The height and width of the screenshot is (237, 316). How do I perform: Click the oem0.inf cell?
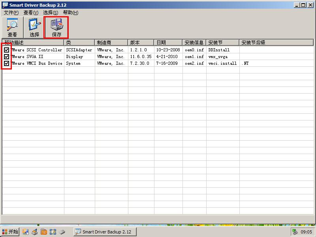point(194,50)
